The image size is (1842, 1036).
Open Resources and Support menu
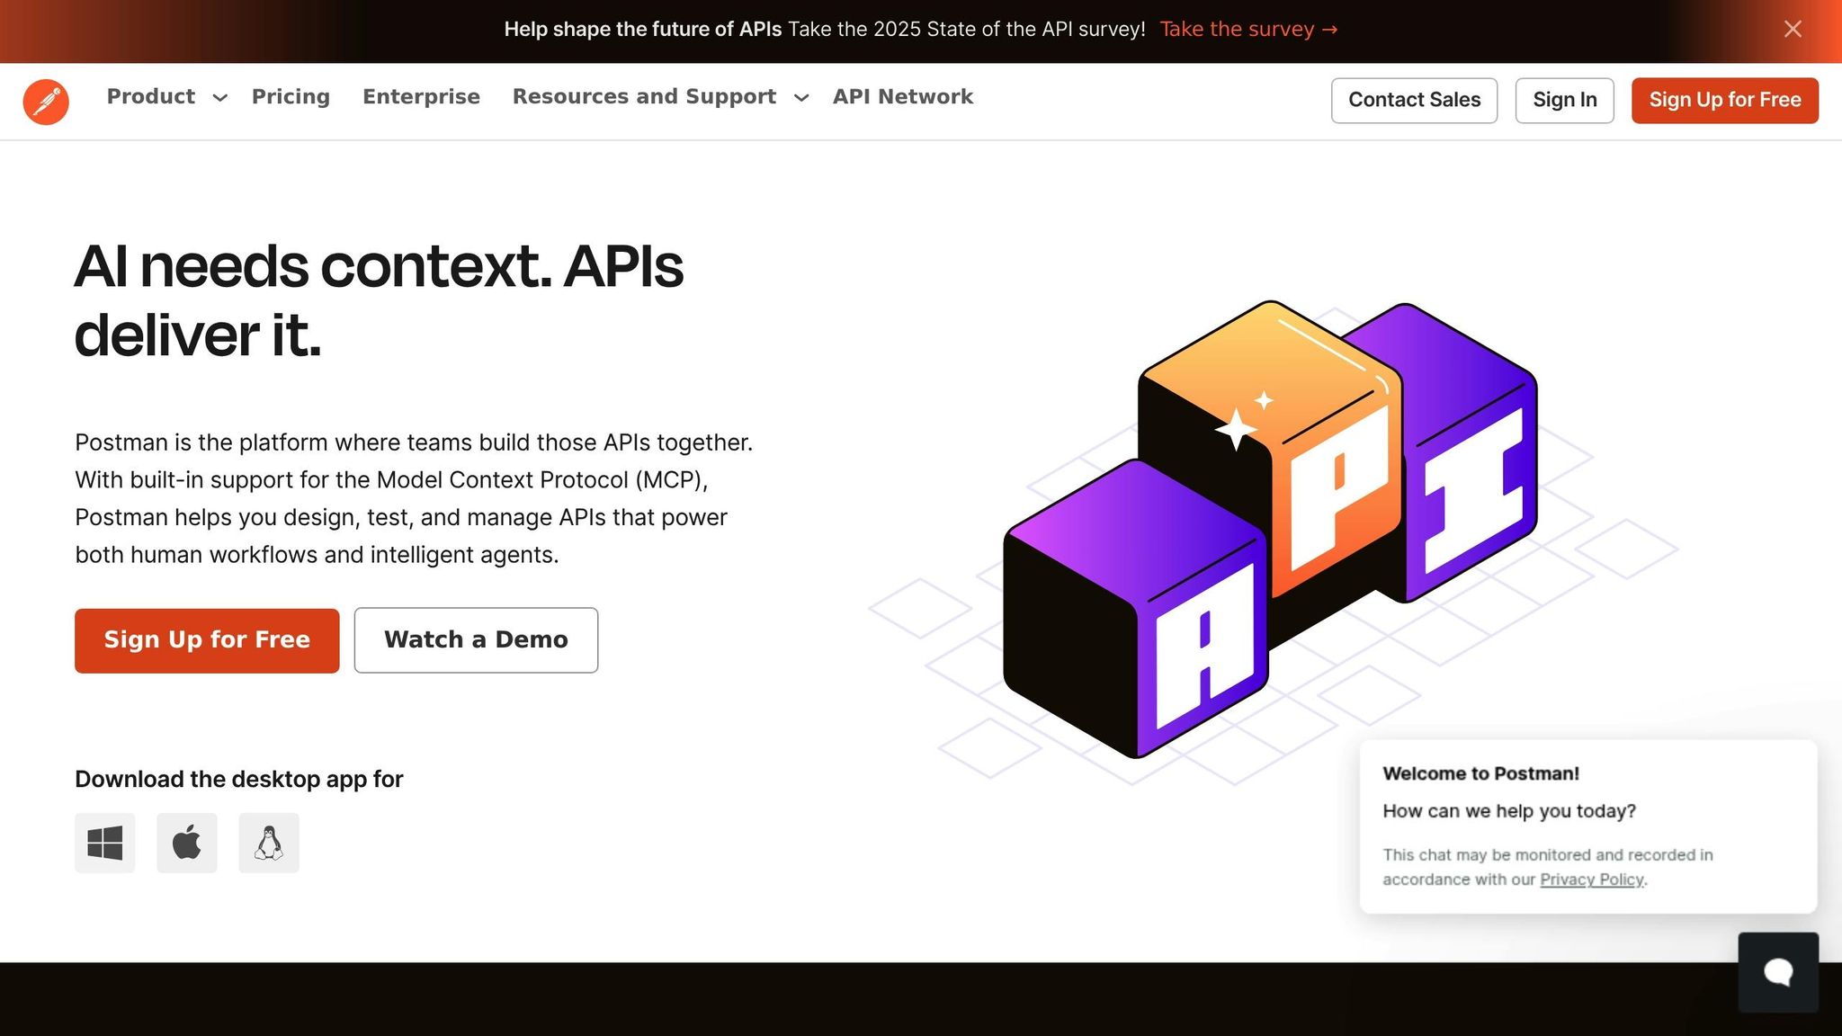pos(644,96)
